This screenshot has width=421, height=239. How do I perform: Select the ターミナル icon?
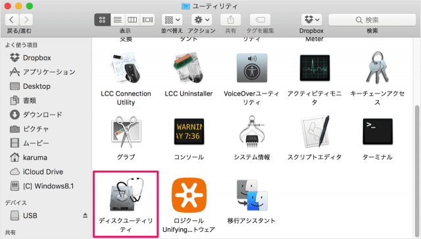378,132
